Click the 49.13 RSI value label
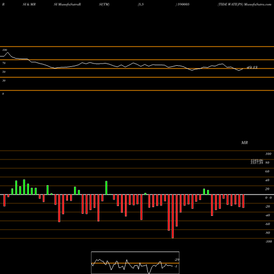The height and width of the screenshot is (274, 274). coord(252,67)
